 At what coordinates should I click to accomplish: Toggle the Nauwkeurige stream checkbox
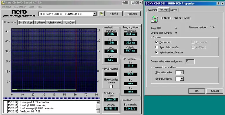(x=111, y=87)
